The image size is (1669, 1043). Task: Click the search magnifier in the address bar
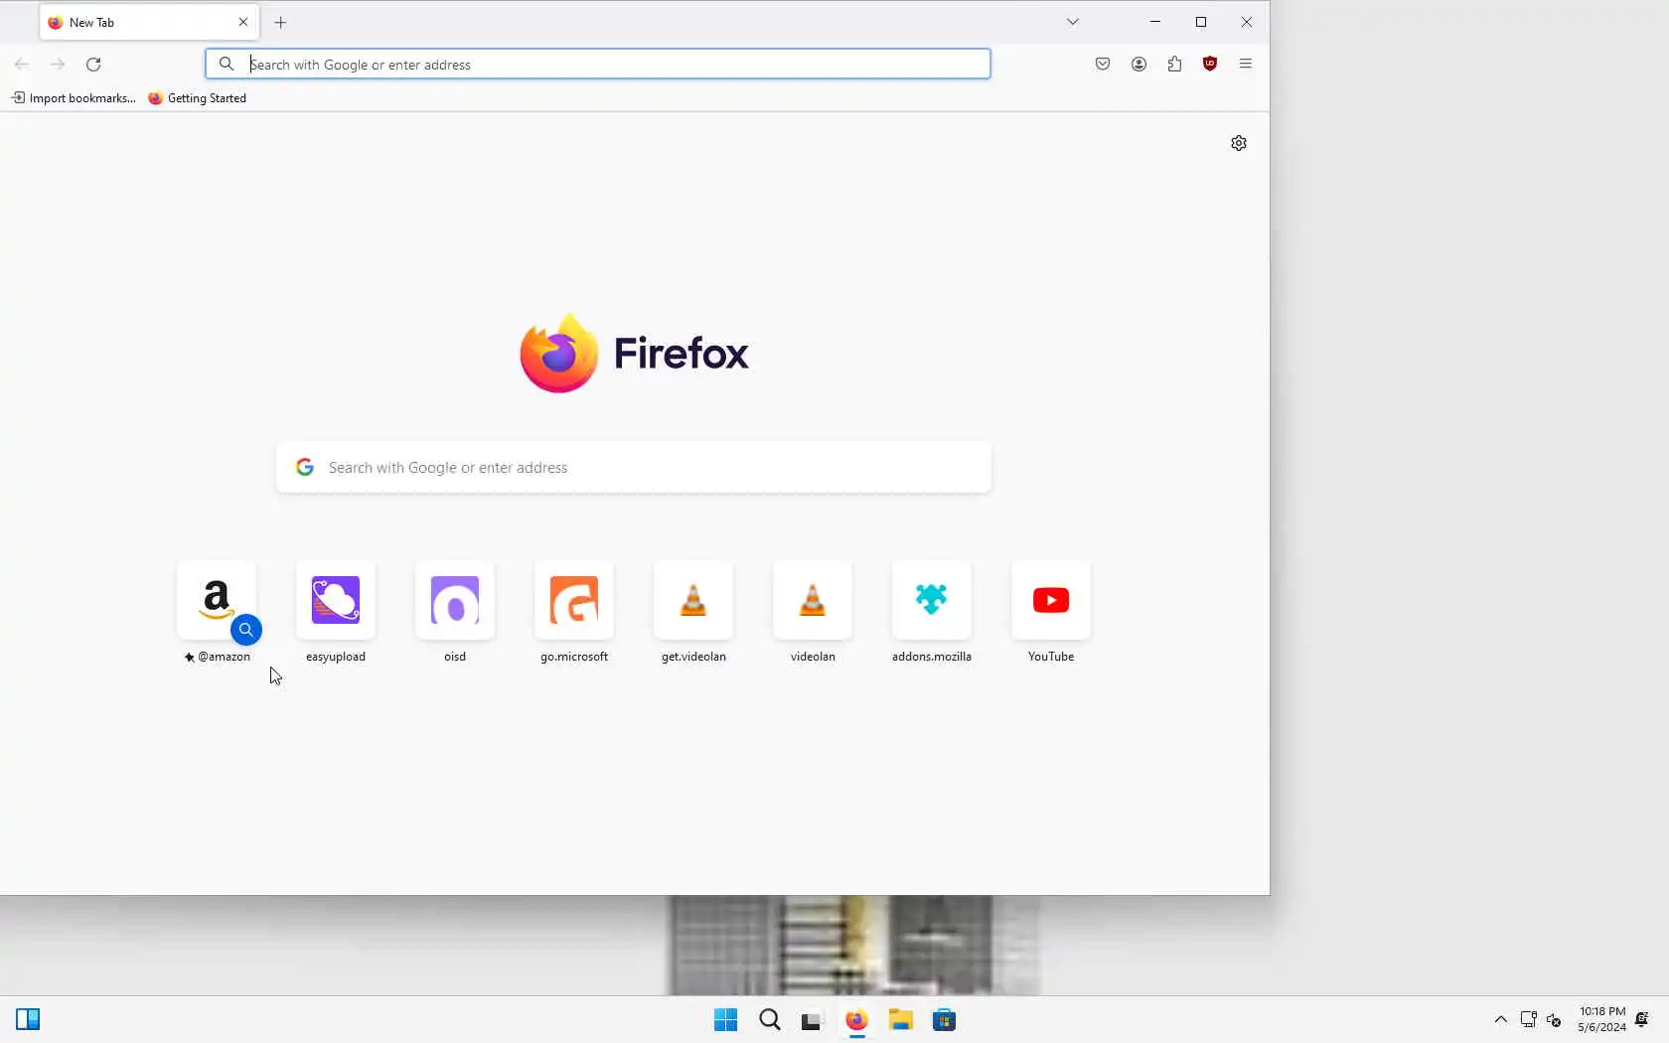pos(227,65)
